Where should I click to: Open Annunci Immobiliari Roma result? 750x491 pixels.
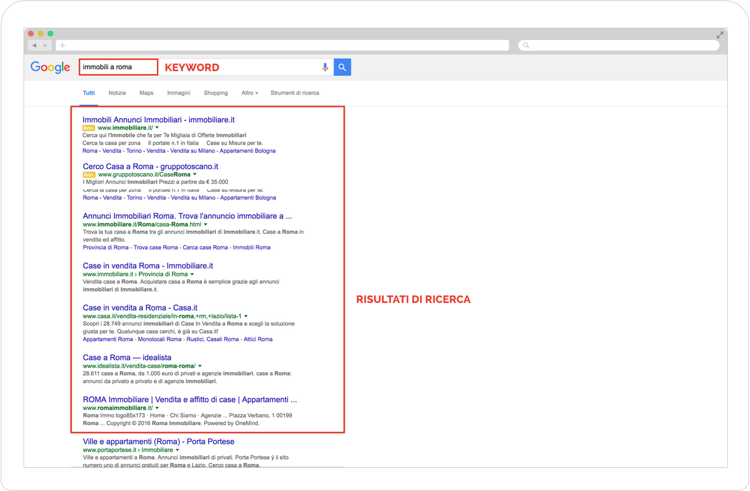point(187,216)
